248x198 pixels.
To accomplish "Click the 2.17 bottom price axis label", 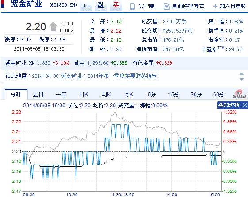I will pyautogui.click(x=16, y=191).
